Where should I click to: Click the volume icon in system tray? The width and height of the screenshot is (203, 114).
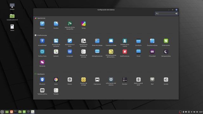[x=194, y=112]
